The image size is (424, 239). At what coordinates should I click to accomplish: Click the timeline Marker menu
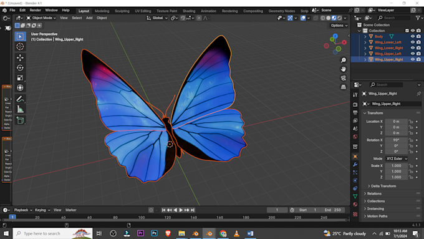[x=71, y=210]
